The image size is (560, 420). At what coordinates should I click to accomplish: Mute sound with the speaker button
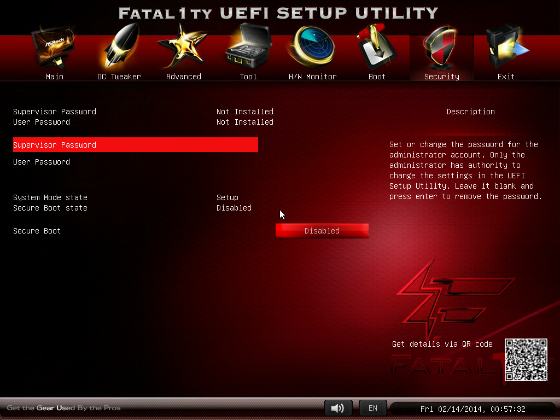[x=338, y=409]
